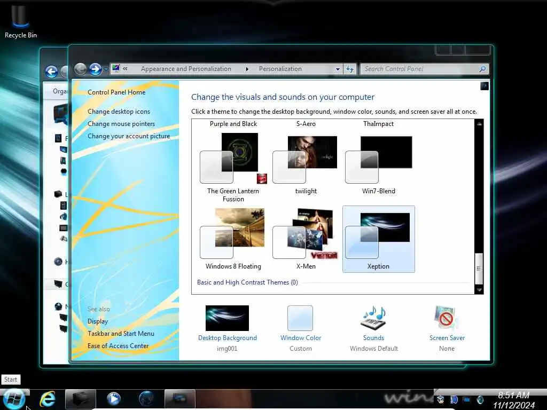Open Display under See also
The height and width of the screenshot is (410, 547).
[x=98, y=321]
